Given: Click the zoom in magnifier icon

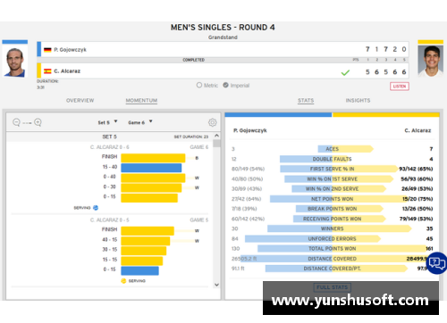Looking at the screenshot, I should tap(38, 122).
